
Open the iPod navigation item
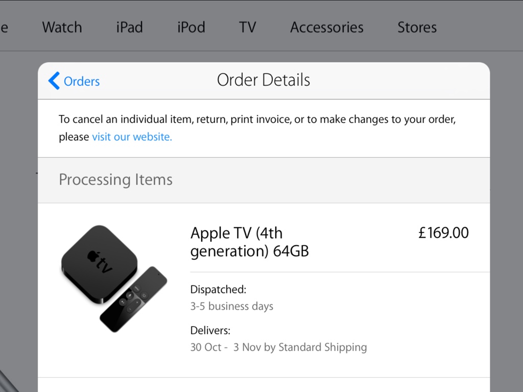191,27
